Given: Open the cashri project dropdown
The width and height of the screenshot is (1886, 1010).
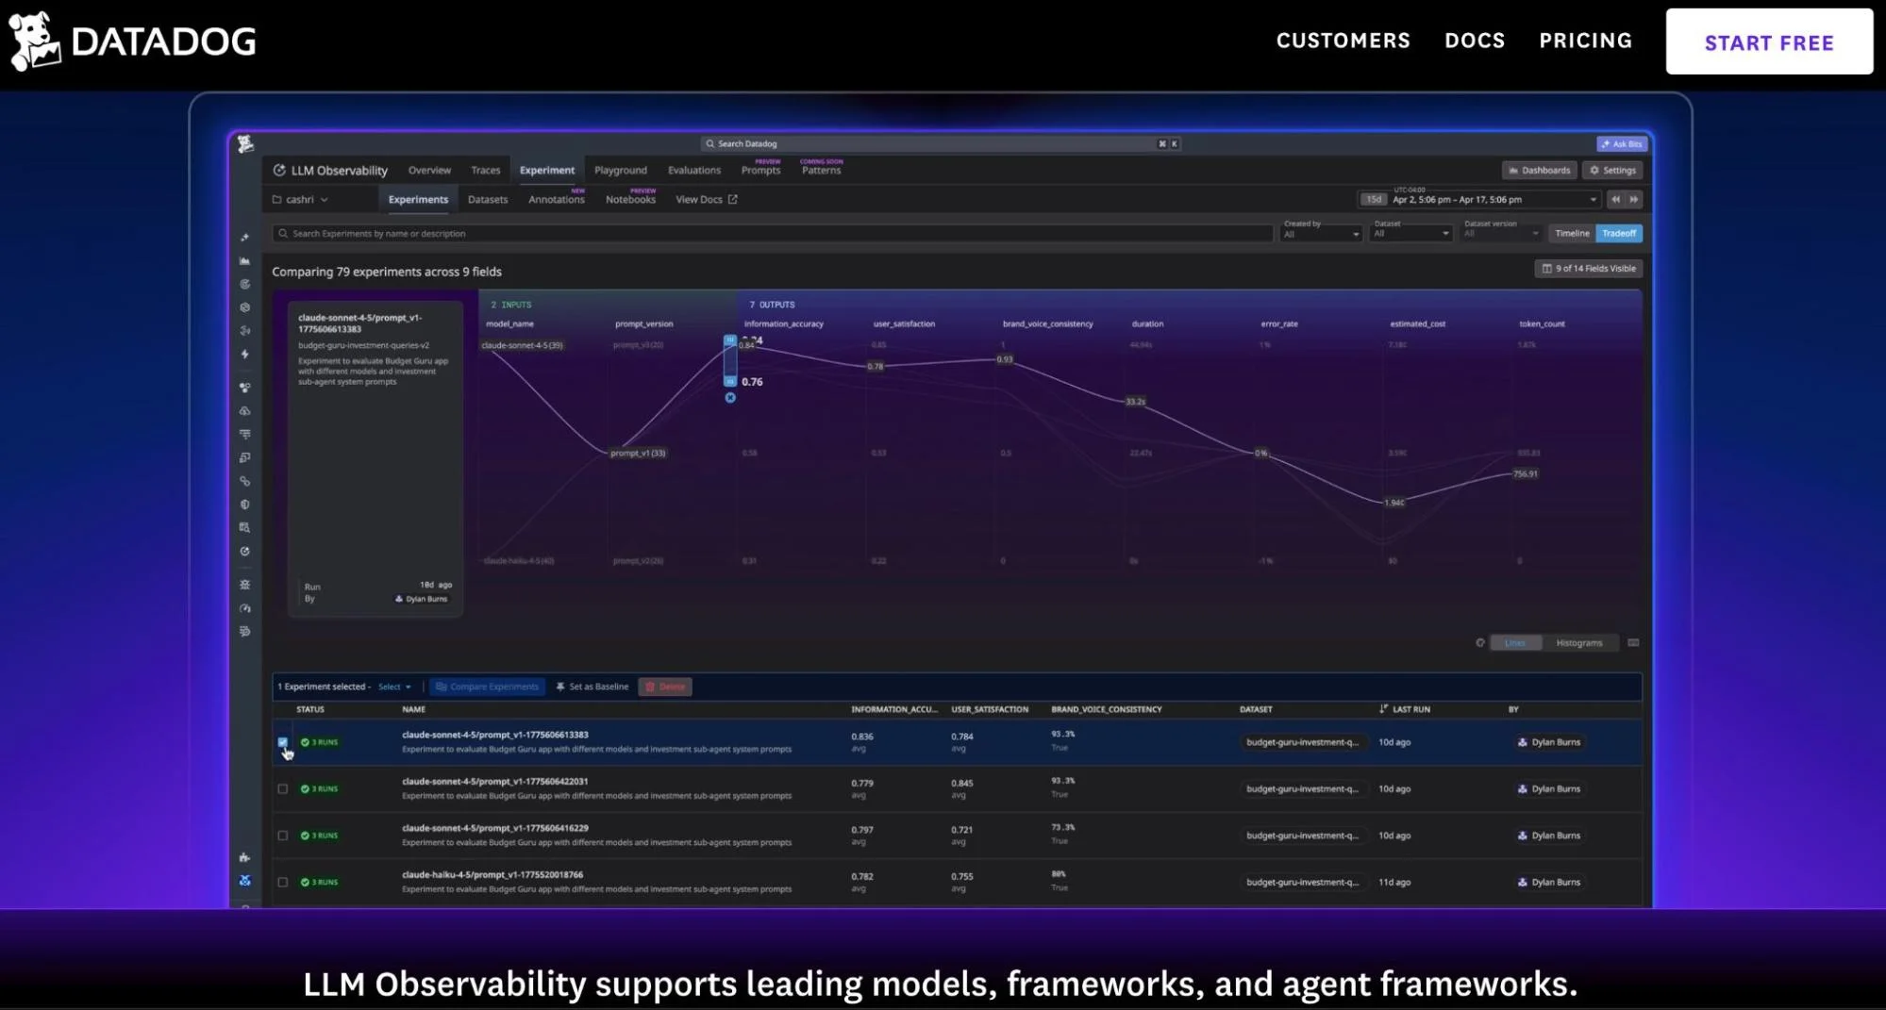Looking at the screenshot, I should coord(300,199).
